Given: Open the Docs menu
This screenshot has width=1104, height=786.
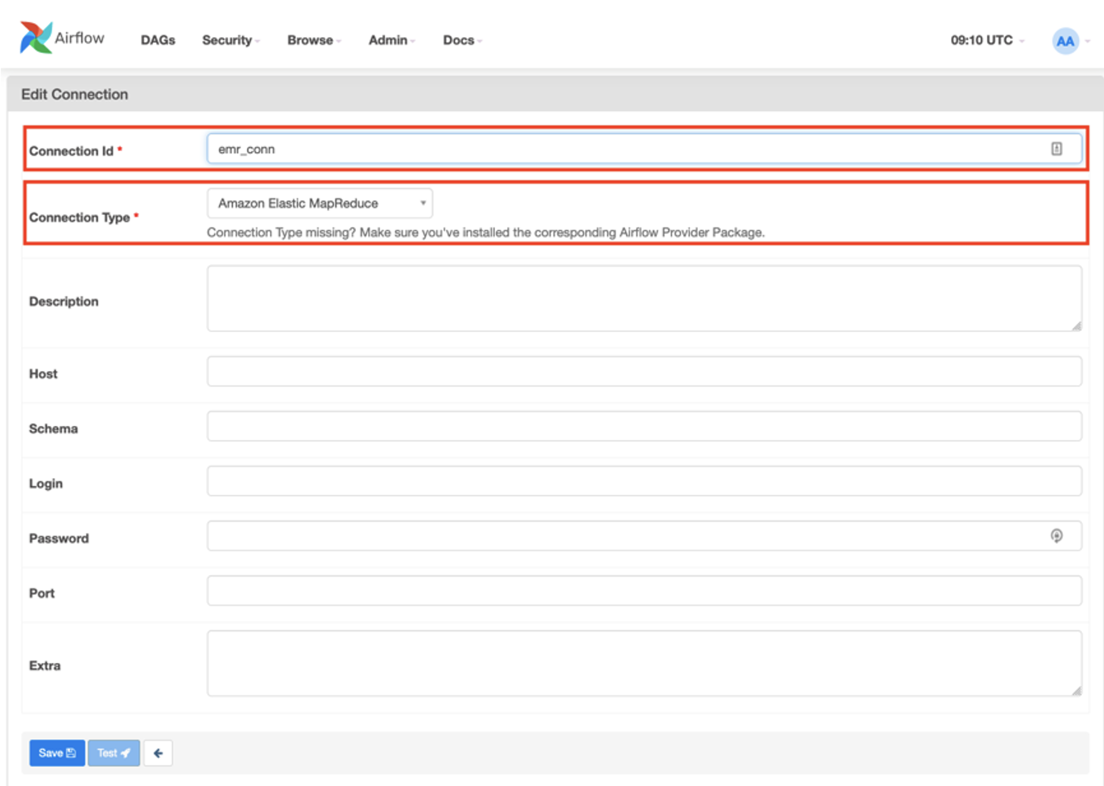Looking at the screenshot, I should point(462,40).
